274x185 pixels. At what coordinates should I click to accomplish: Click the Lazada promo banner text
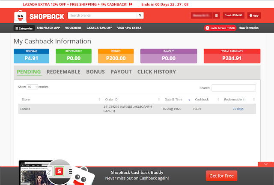tap(77, 4)
